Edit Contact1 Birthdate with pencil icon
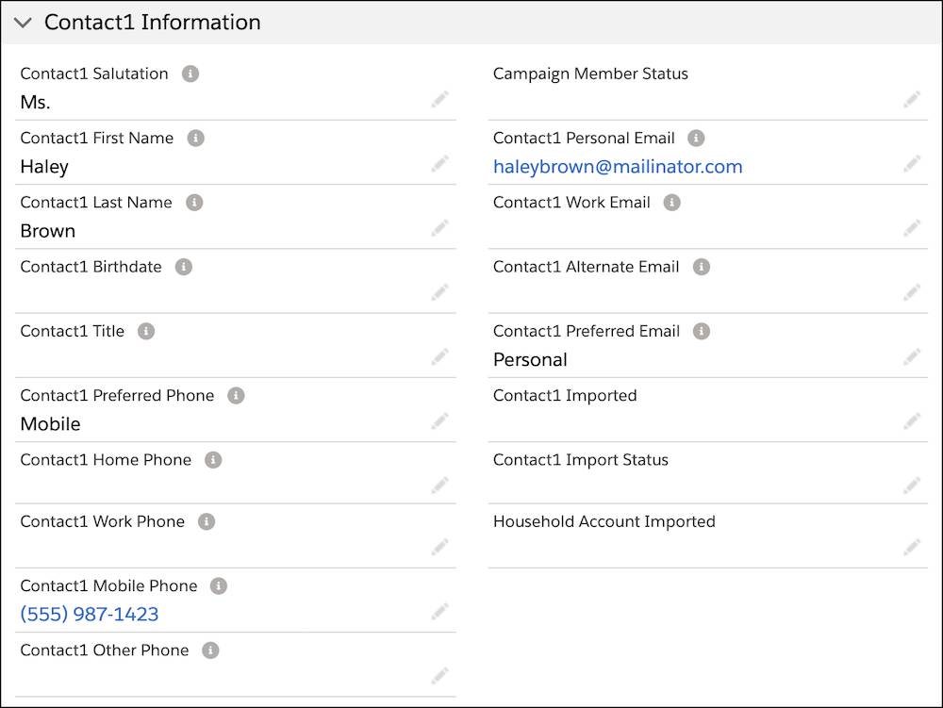 pyautogui.click(x=439, y=292)
